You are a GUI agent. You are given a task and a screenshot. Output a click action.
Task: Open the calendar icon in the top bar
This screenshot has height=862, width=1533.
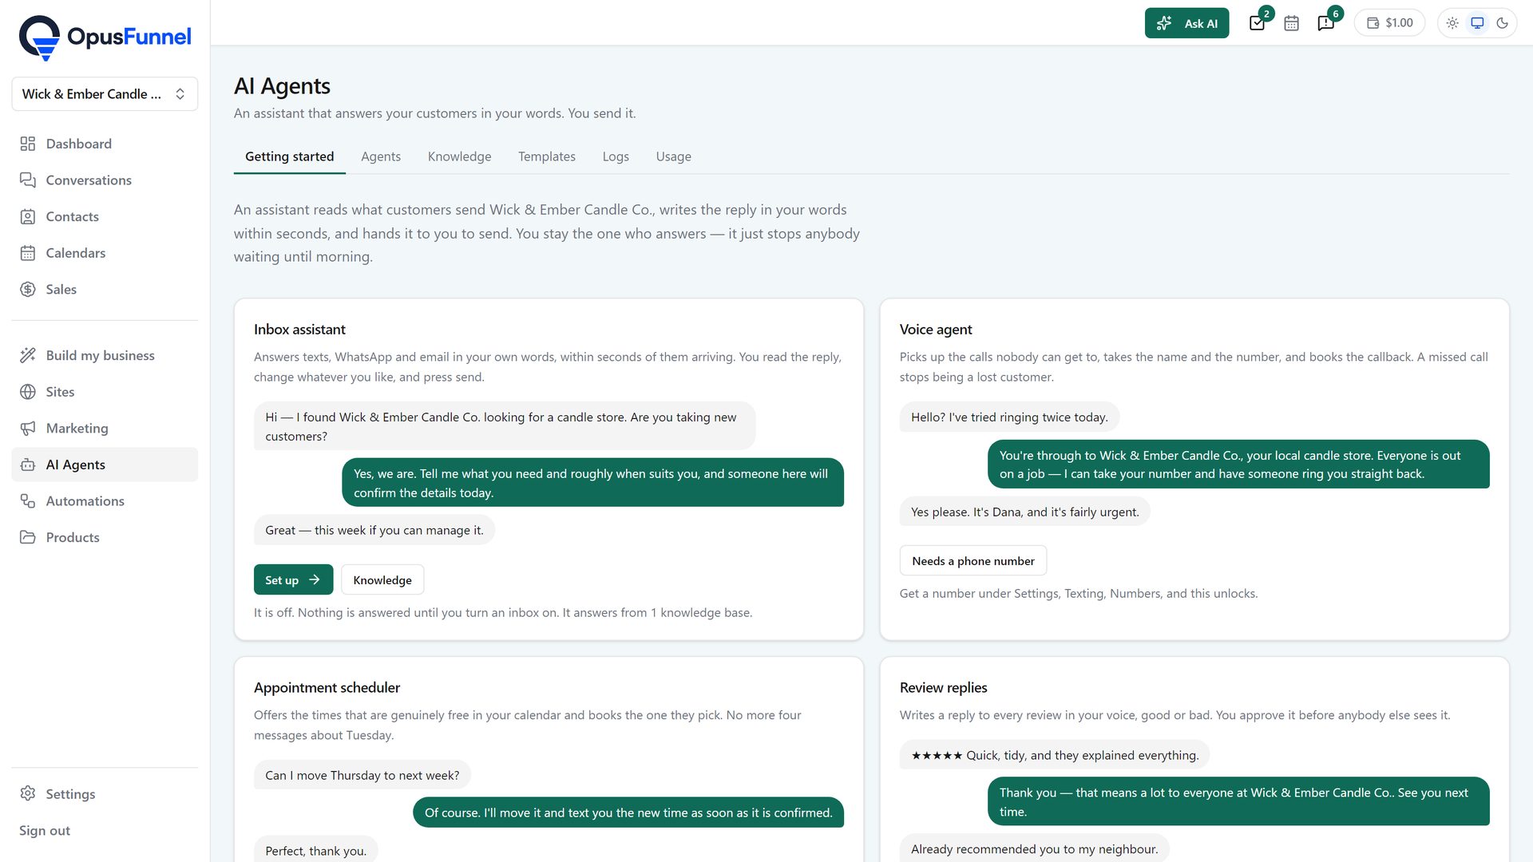(1291, 23)
